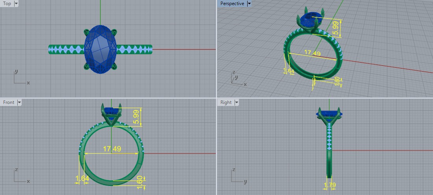Select the 1.79 dimension in Right view

(329, 185)
